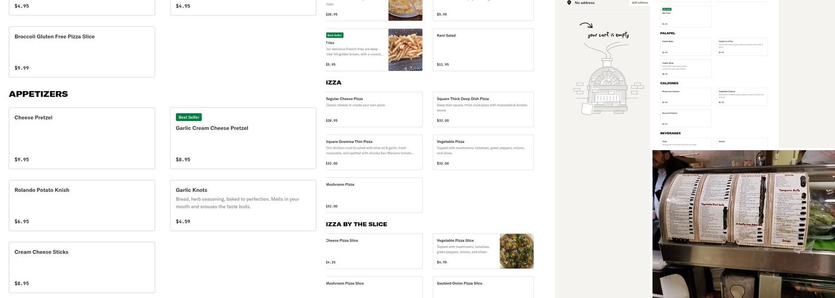Image resolution: width=835 pixels, height=298 pixels.
Task: Select the Garlic Knots item
Action: [x=243, y=205]
